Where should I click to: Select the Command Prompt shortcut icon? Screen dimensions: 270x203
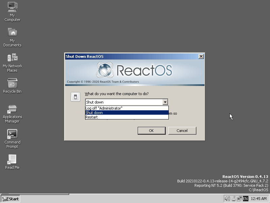[12, 139]
